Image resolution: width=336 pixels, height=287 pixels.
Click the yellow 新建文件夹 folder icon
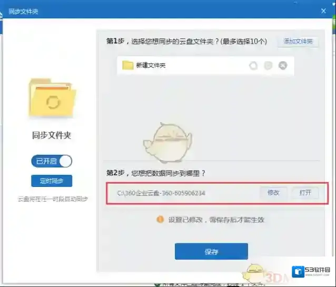[127, 66]
